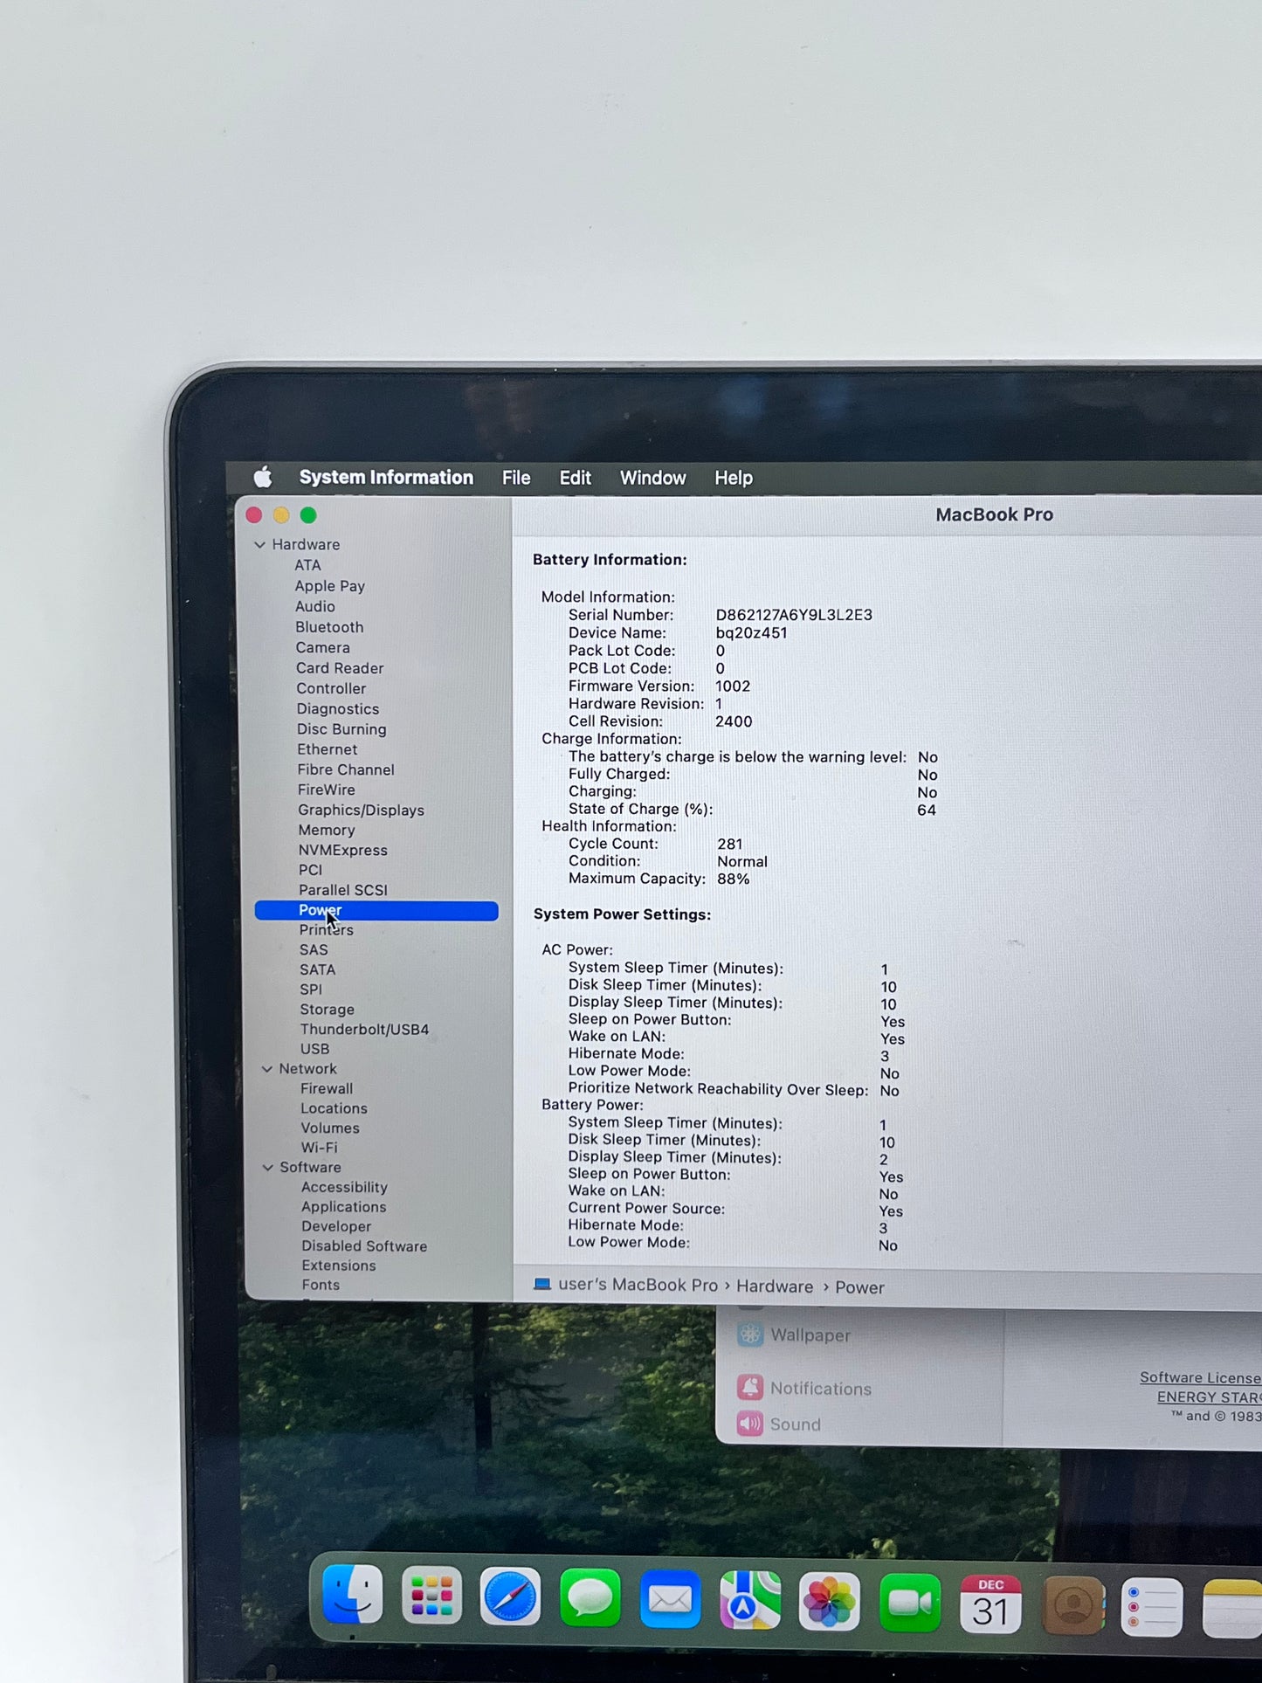Select Bluetooth in the sidebar
The image size is (1262, 1683).
pyautogui.click(x=329, y=627)
